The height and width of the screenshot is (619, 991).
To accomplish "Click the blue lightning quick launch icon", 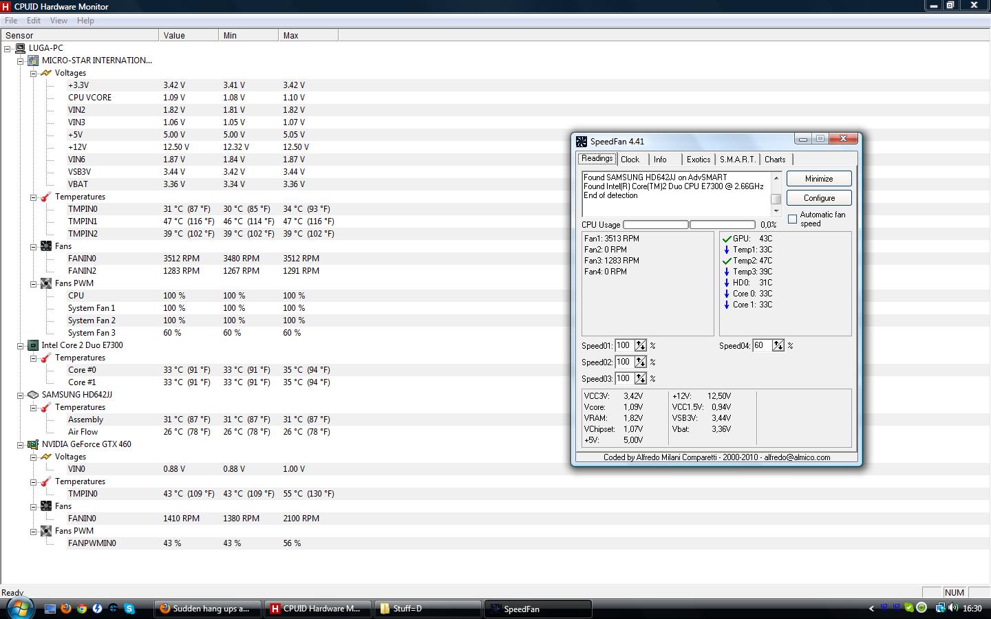I will 98,609.
